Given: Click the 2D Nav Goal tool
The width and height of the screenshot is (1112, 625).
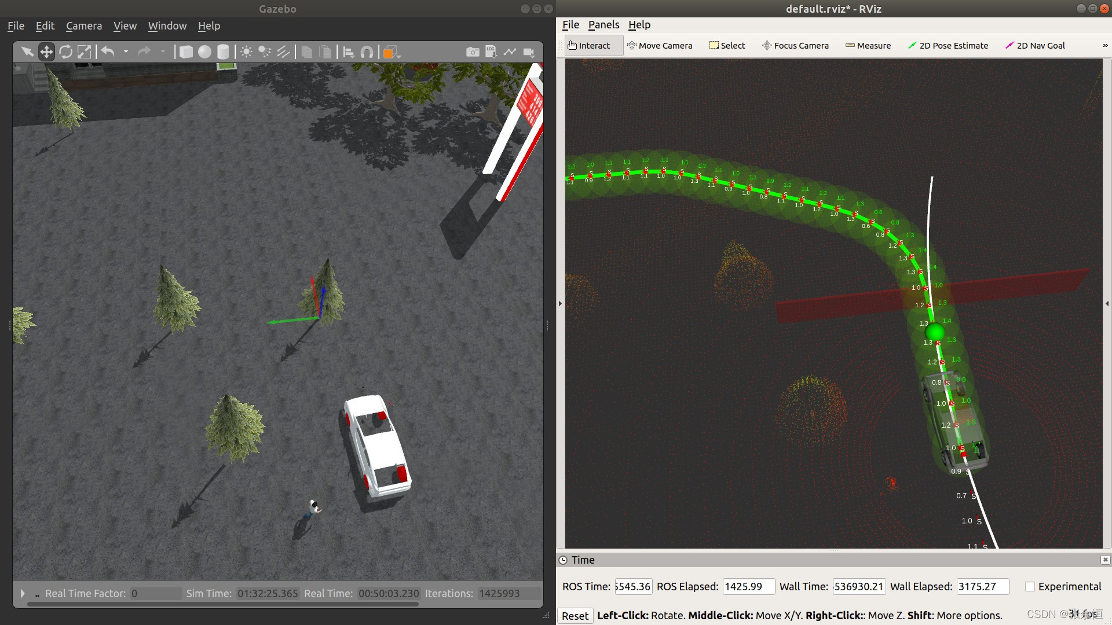Looking at the screenshot, I should tap(1035, 46).
